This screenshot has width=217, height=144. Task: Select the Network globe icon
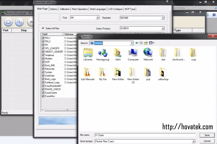[148, 53]
